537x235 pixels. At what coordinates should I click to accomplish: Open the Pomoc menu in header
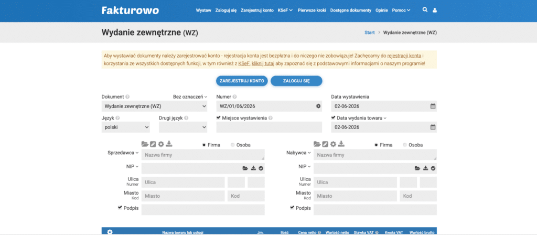(401, 10)
